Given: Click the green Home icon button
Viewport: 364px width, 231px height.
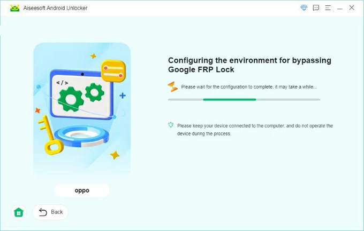Looking at the screenshot, I should [x=19, y=212].
